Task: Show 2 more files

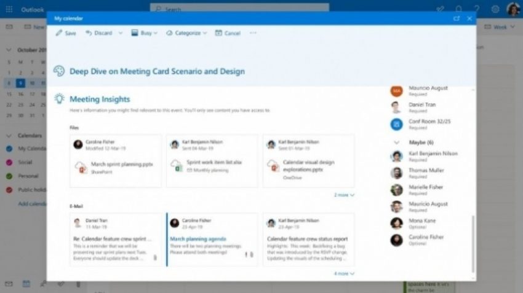Action: (x=344, y=195)
